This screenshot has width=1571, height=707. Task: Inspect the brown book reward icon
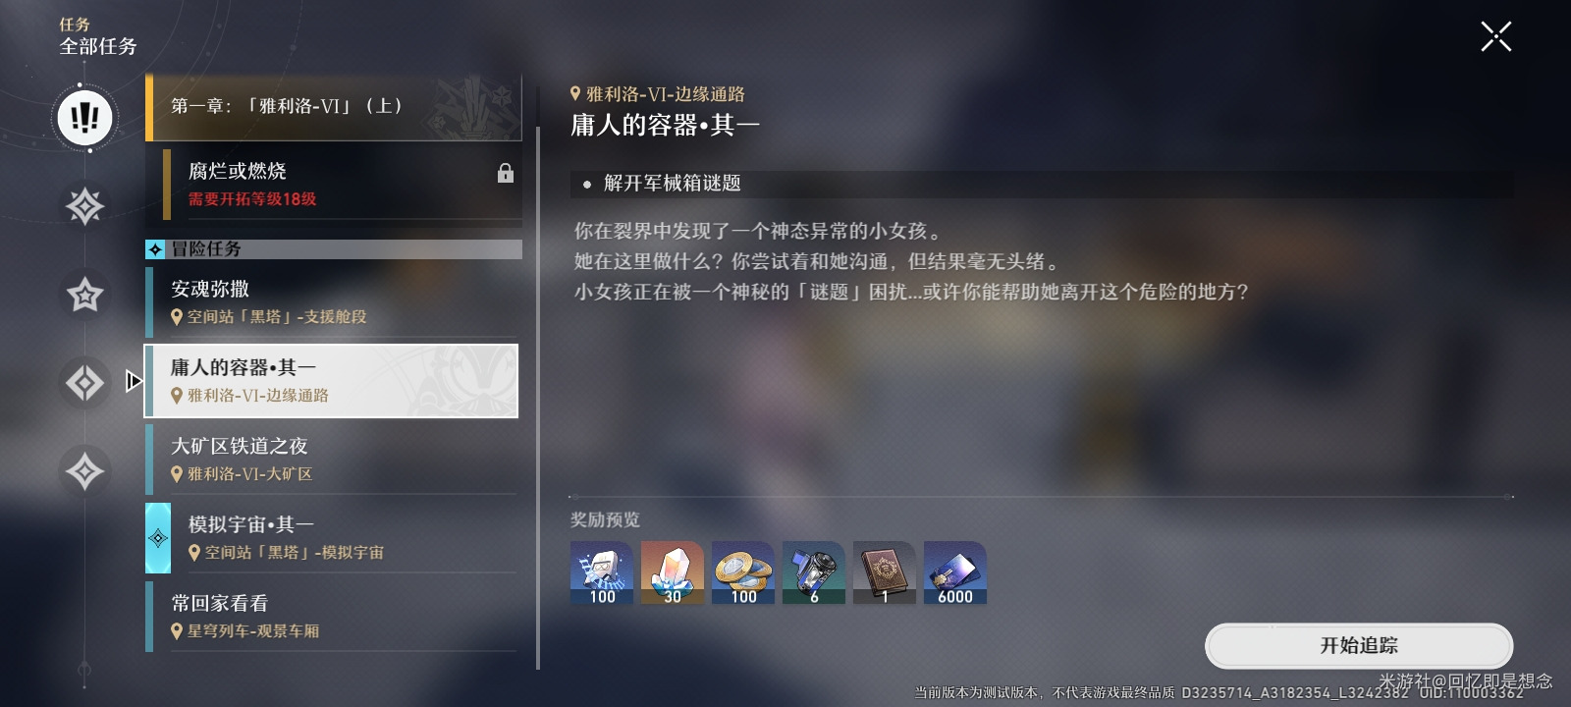[x=885, y=572]
